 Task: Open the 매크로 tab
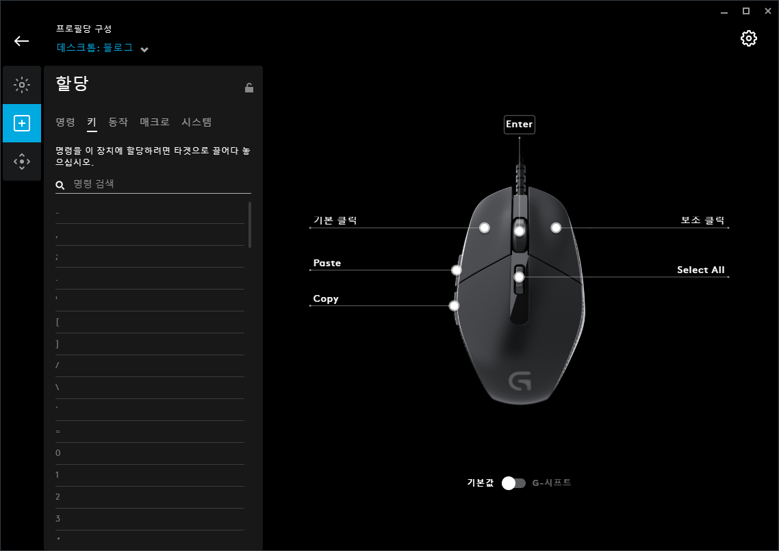click(x=155, y=122)
